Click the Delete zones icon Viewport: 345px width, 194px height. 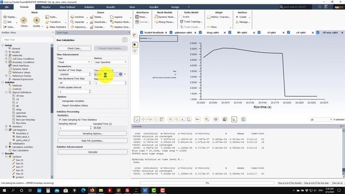[x=92, y=17]
